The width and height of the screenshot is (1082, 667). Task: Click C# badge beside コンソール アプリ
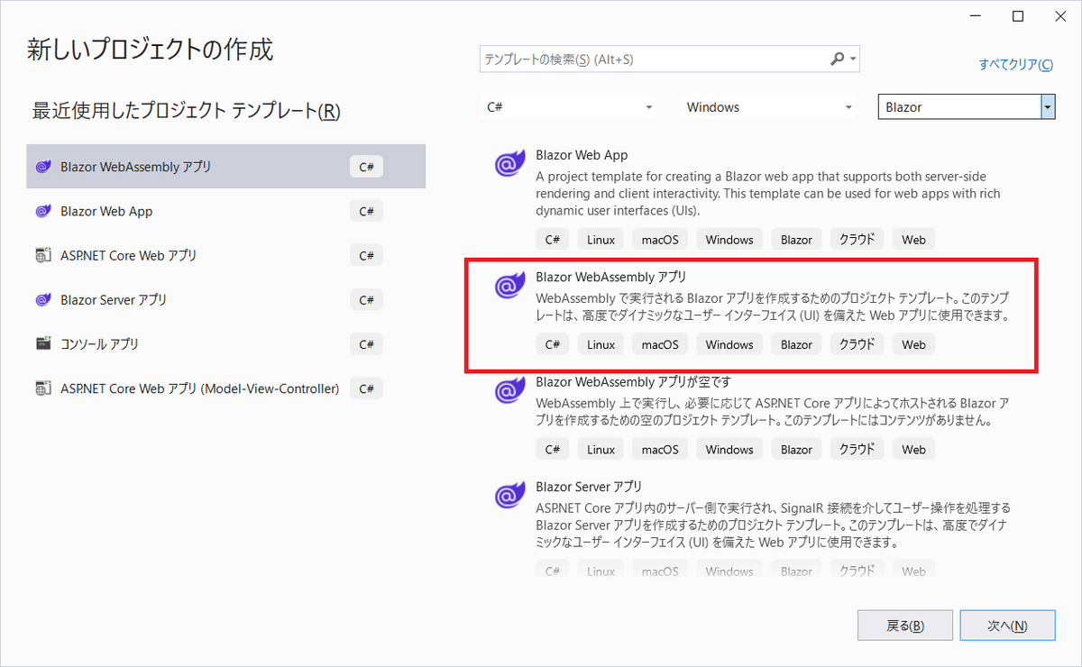coord(366,343)
